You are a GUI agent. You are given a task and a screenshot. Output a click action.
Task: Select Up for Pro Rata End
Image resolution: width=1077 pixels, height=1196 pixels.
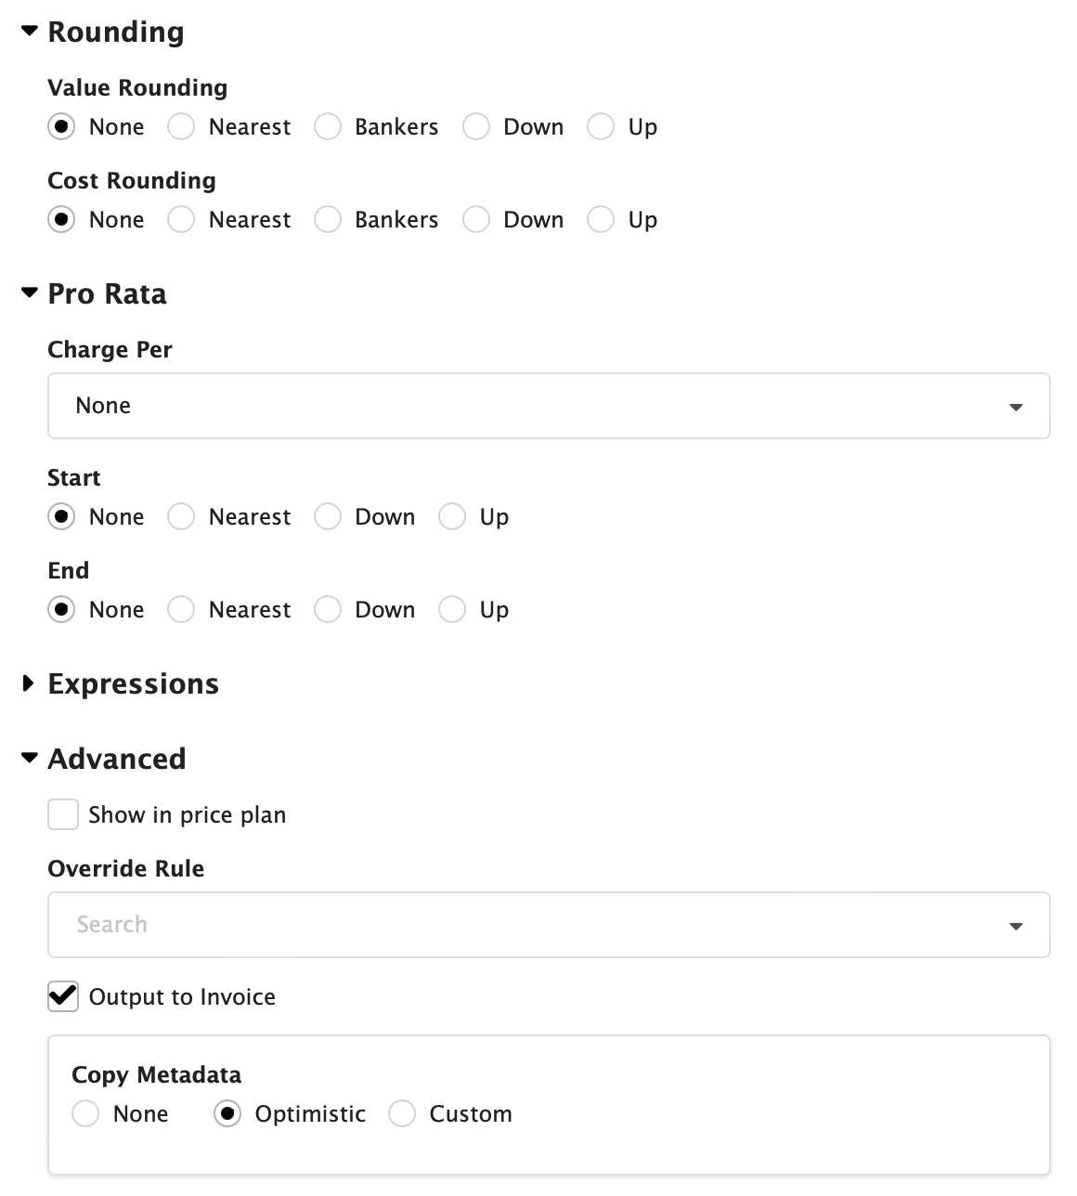point(452,610)
